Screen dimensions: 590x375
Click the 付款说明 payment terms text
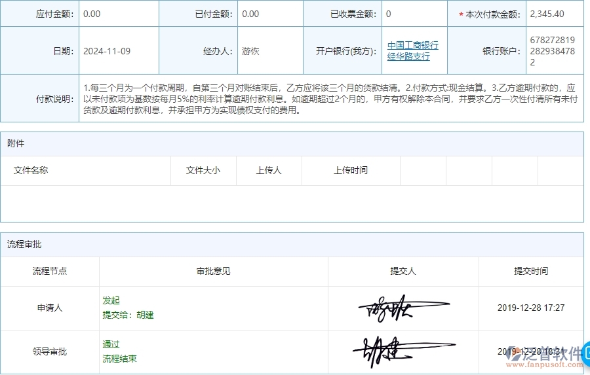point(330,99)
